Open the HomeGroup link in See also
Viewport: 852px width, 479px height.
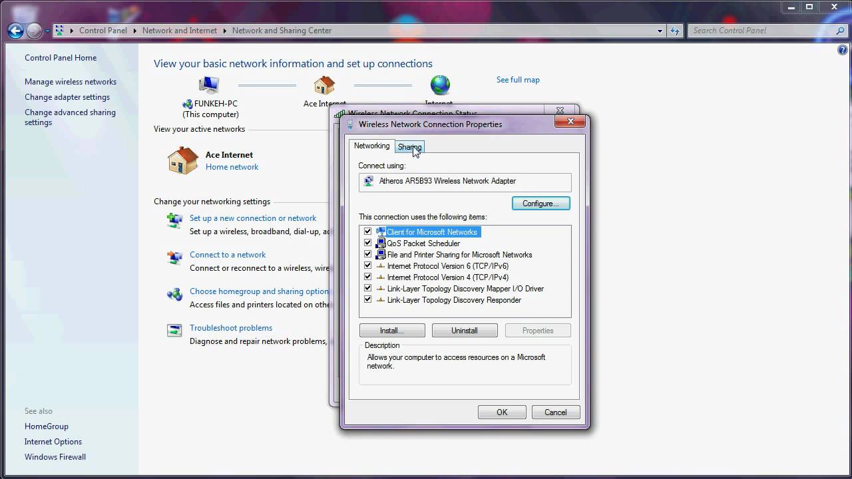[x=47, y=426]
